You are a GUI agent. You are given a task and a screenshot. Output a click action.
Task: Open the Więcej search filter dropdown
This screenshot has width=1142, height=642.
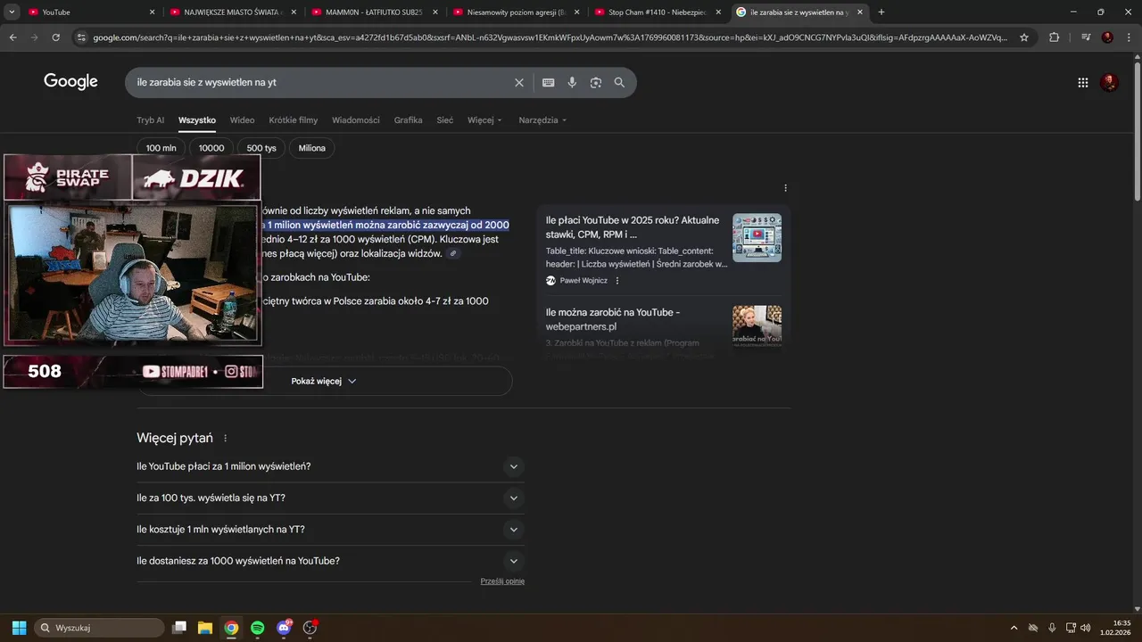(x=484, y=120)
